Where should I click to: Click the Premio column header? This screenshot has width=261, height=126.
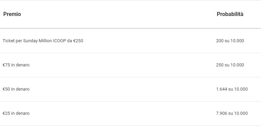coord(12,14)
